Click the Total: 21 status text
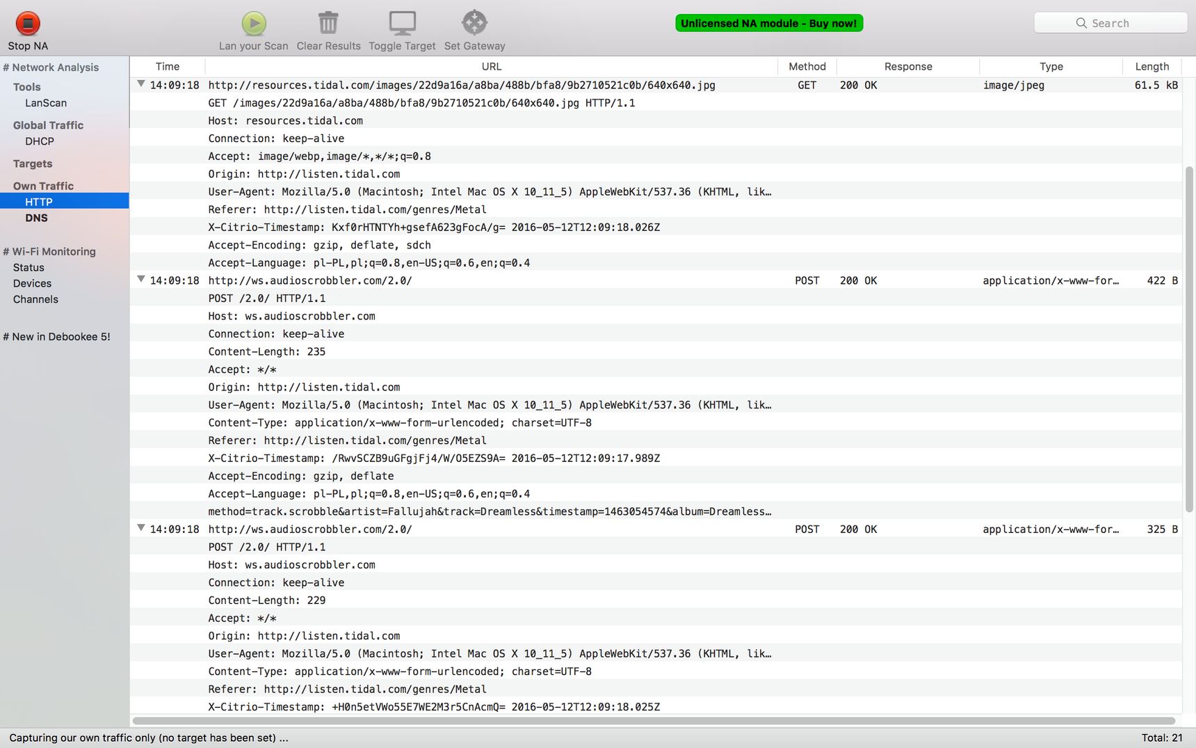This screenshot has width=1196, height=748. [1161, 738]
